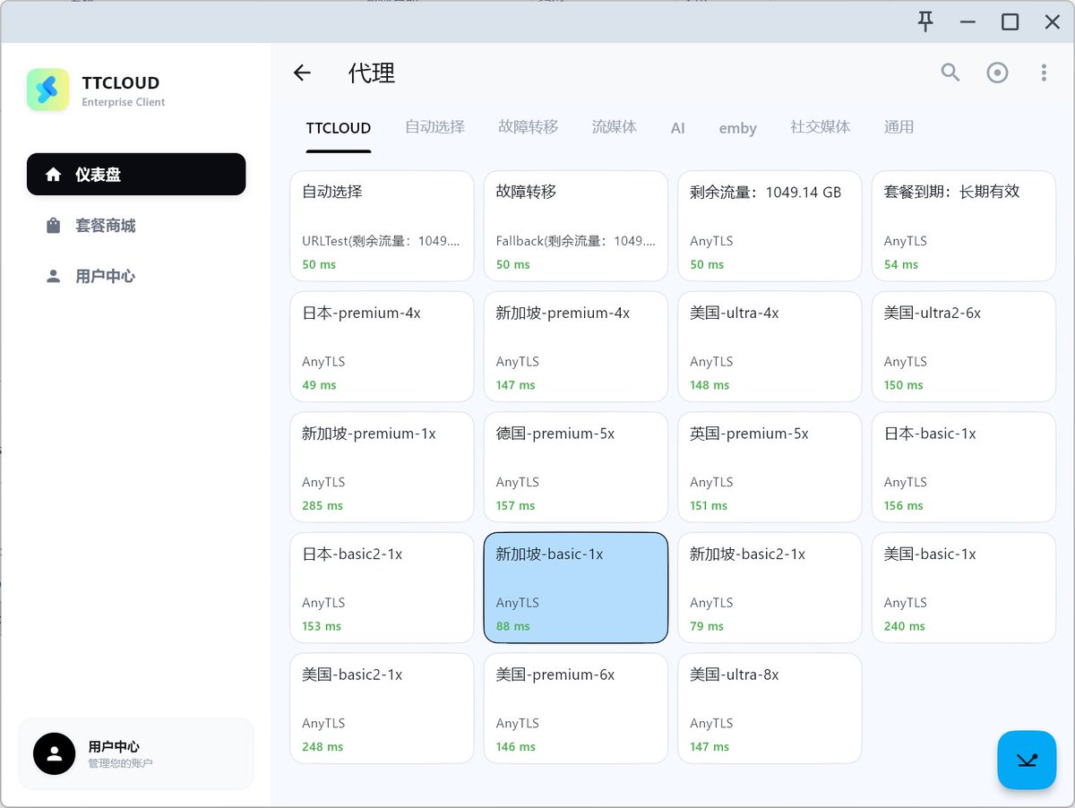
Task: Pin the window with the pushpin icon
Action: pos(926,21)
